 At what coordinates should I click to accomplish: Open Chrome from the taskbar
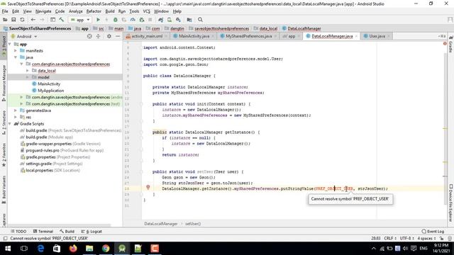click(106, 249)
